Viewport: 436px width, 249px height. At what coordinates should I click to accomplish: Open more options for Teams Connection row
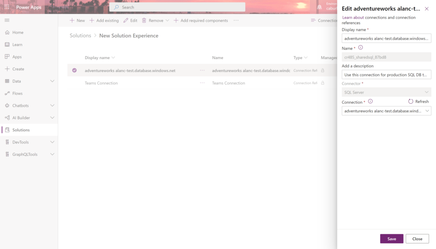[202, 83]
